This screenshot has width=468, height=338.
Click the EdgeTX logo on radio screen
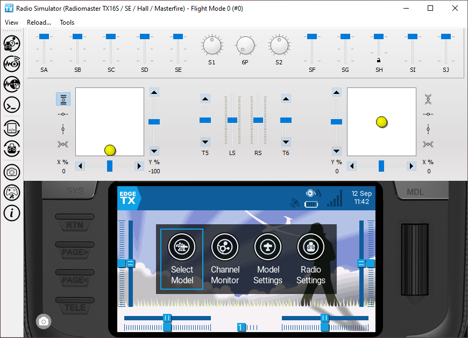pyautogui.click(x=129, y=198)
